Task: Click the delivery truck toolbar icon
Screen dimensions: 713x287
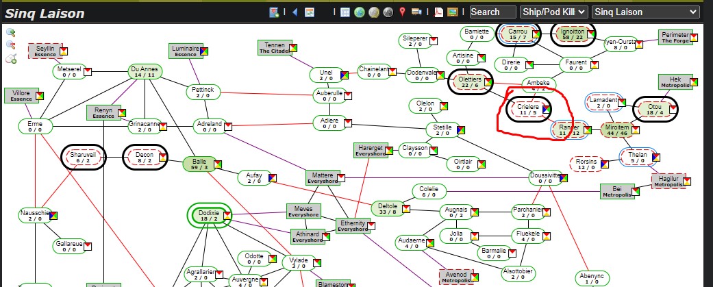Action: [416, 12]
